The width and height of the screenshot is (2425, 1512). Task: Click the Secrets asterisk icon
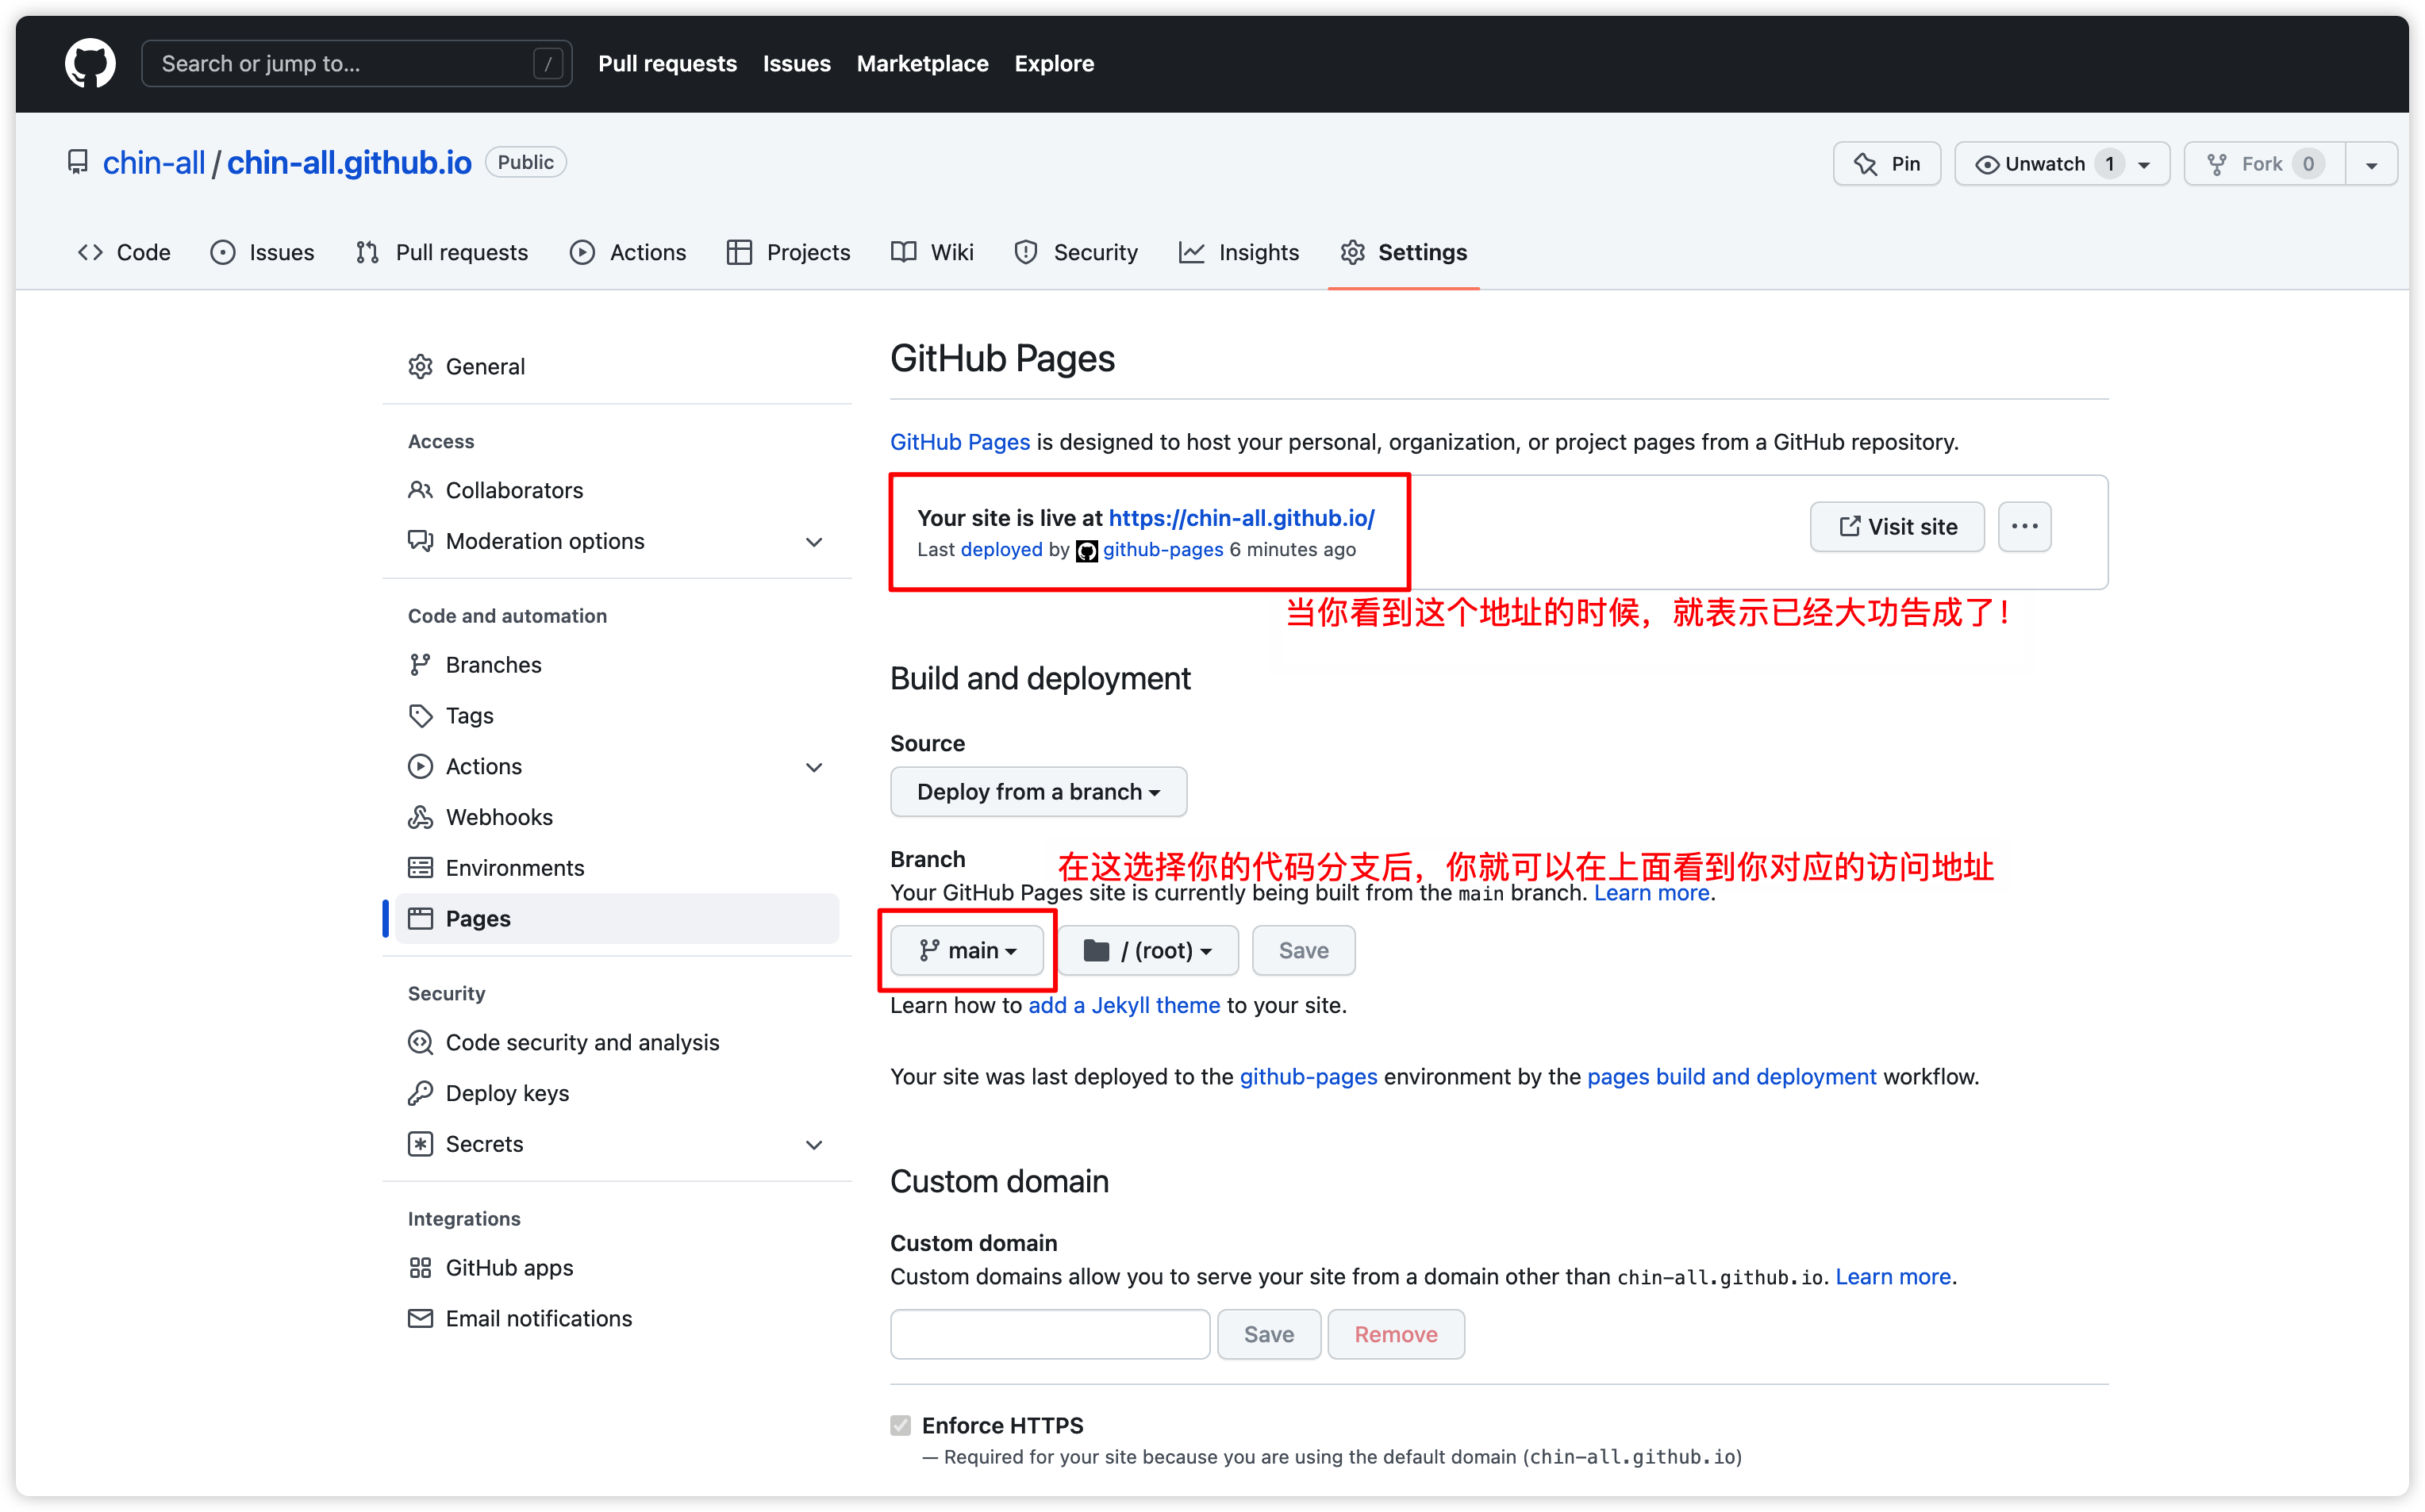420,1144
